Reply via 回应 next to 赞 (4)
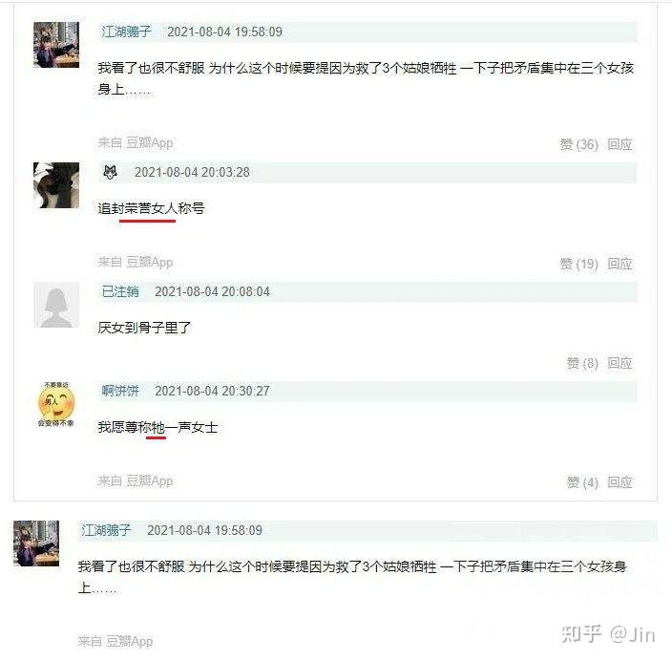This screenshot has width=672, height=661. pyautogui.click(x=619, y=482)
